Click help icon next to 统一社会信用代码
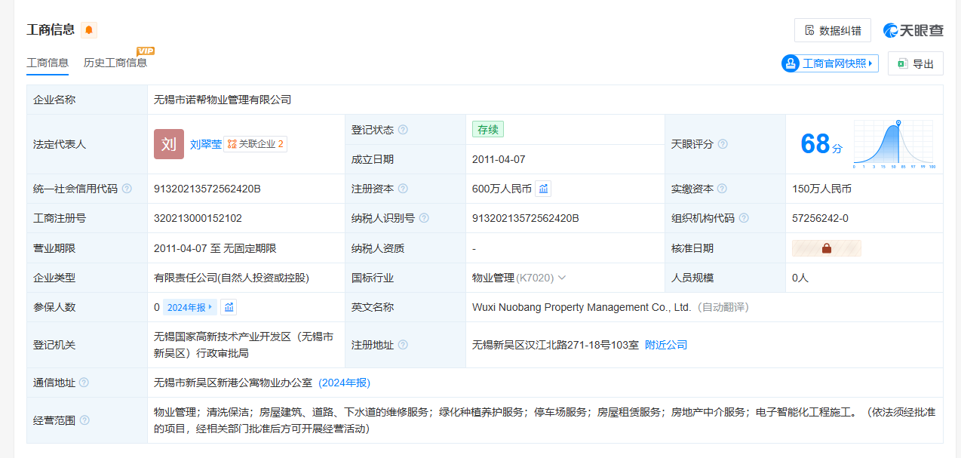The width and height of the screenshot is (961, 458). pyautogui.click(x=127, y=189)
